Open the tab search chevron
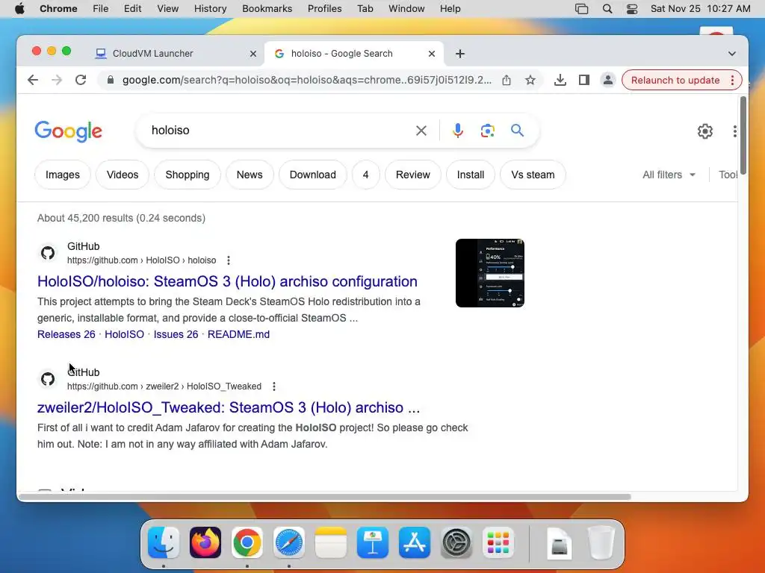Viewport: 765px width, 573px height. (732, 54)
